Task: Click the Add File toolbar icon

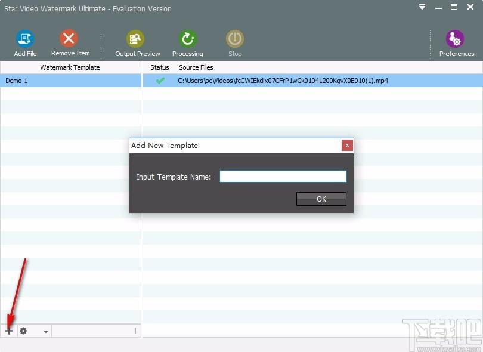Action: pyautogui.click(x=25, y=39)
